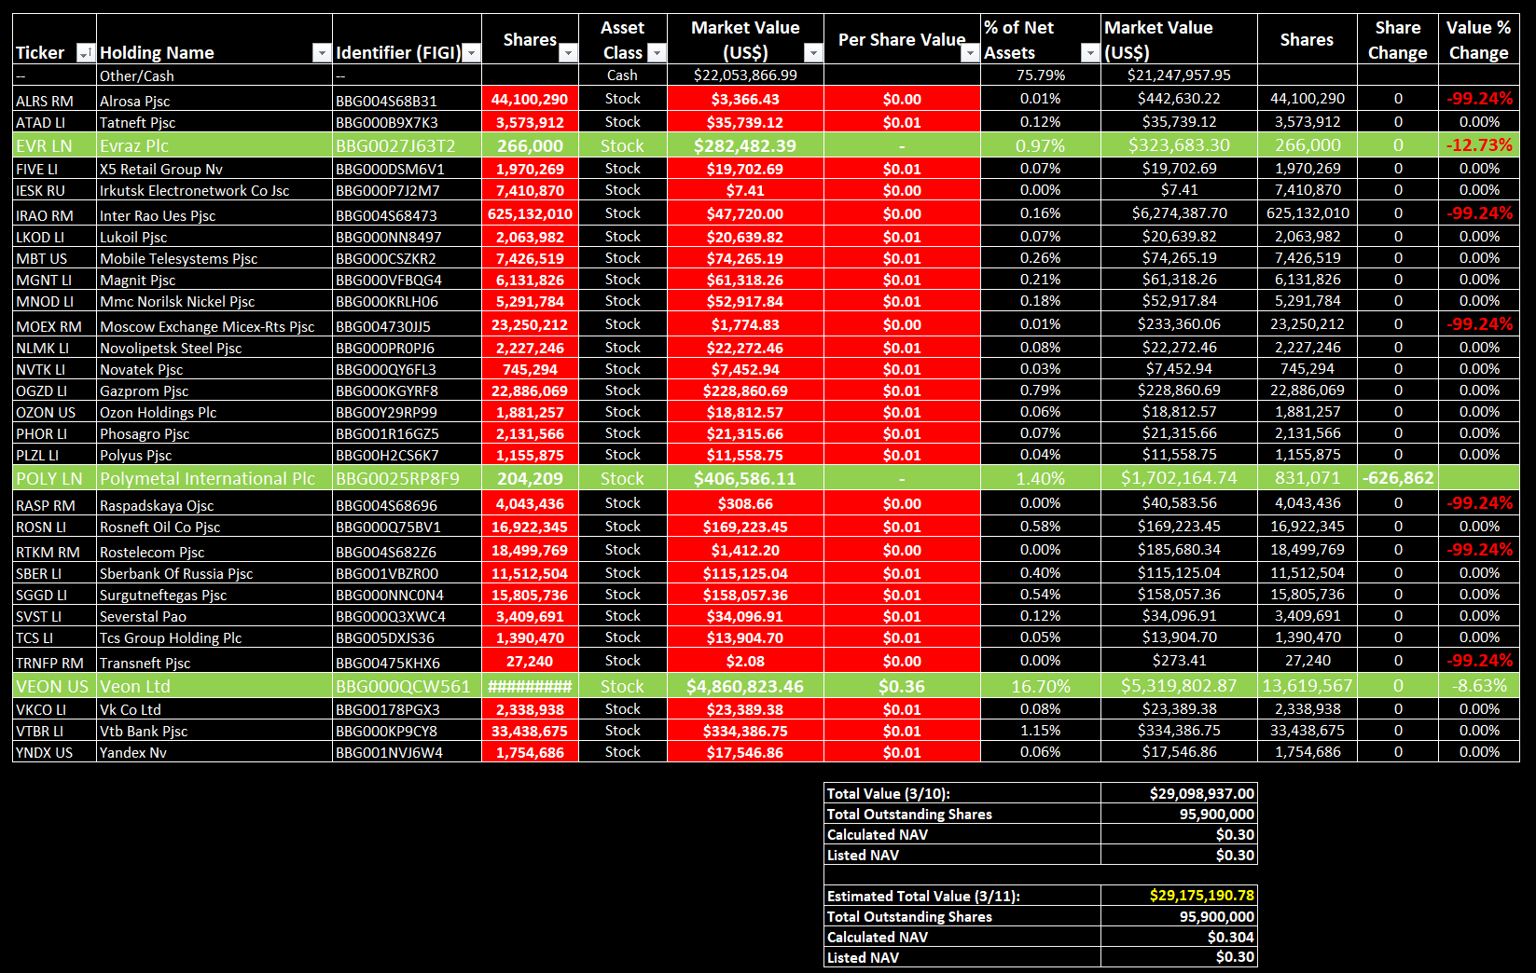Click the Lukoil Pjsc holding name cell
This screenshot has height=973, width=1536.
(214, 237)
